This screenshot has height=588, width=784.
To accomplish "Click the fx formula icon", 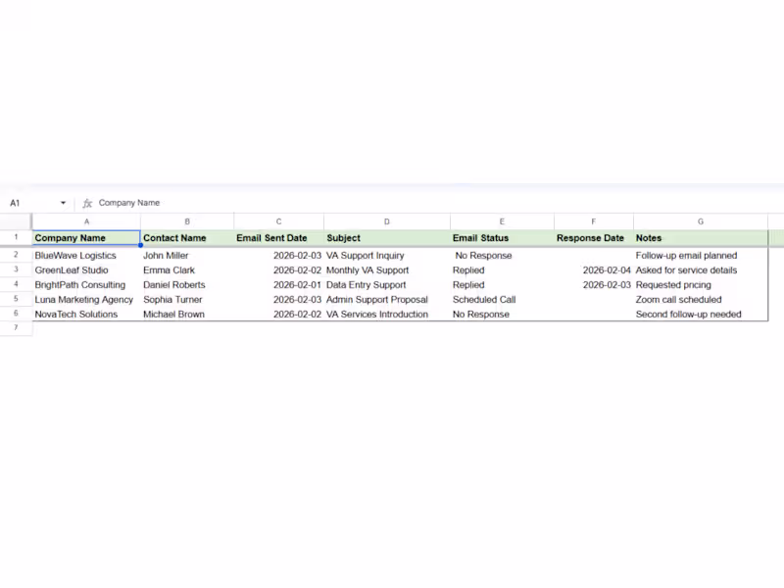I will 87,203.
